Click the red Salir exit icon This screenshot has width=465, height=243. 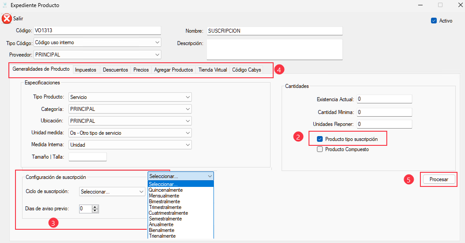pos(7,19)
